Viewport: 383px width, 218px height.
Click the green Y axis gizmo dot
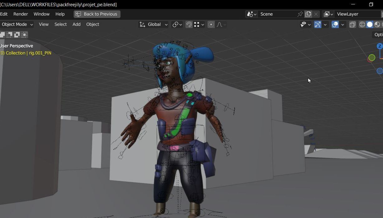(x=372, y=57)
